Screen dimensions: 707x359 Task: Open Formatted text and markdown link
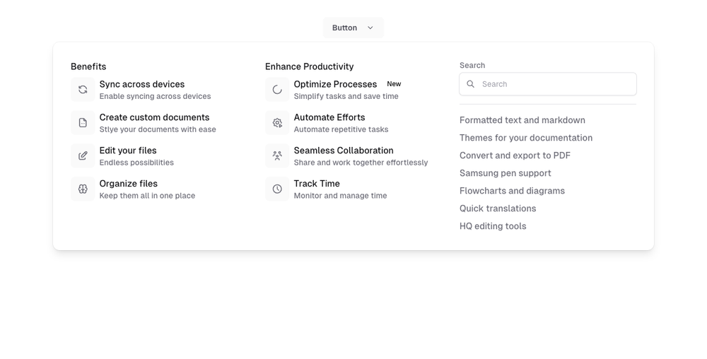tap(522, 120)
